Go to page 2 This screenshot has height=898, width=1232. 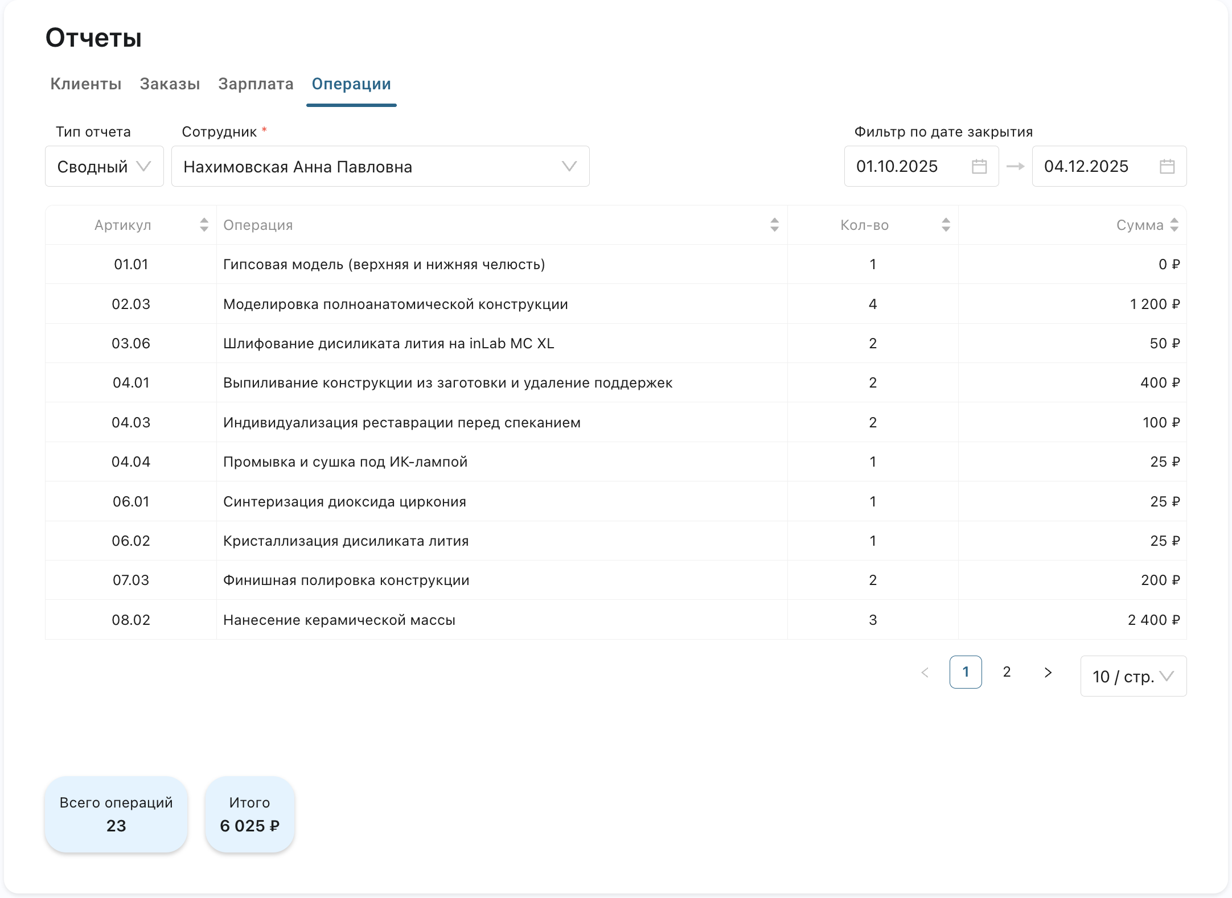1007,672
